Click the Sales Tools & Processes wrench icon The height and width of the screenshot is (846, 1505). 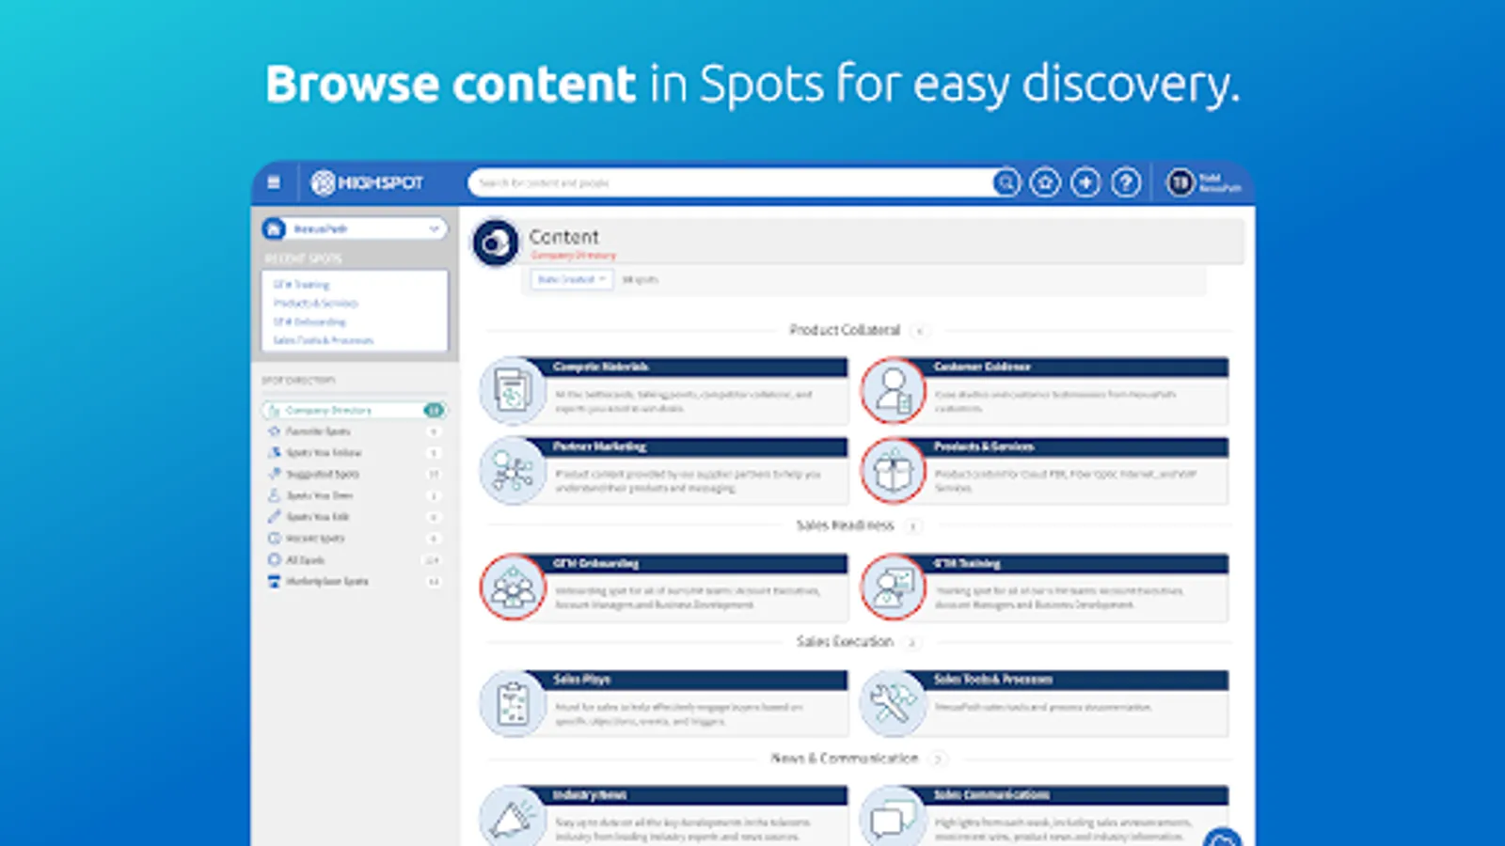pyautogui.click(x=894, y=703)
